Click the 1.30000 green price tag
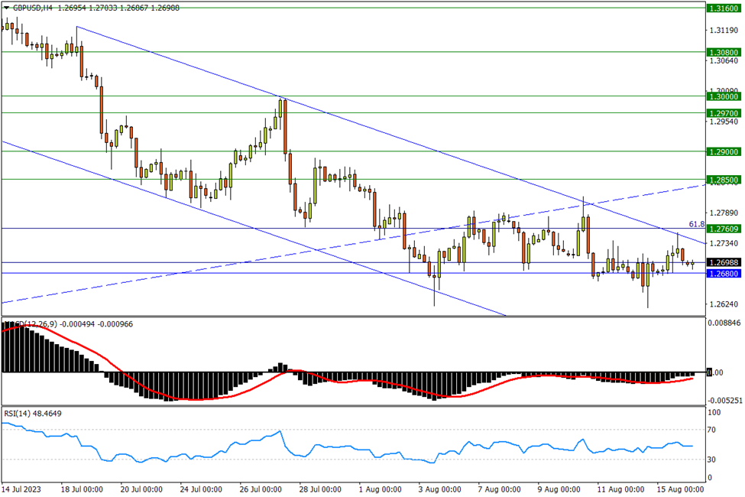745x497 pixels. pos(722,97)
